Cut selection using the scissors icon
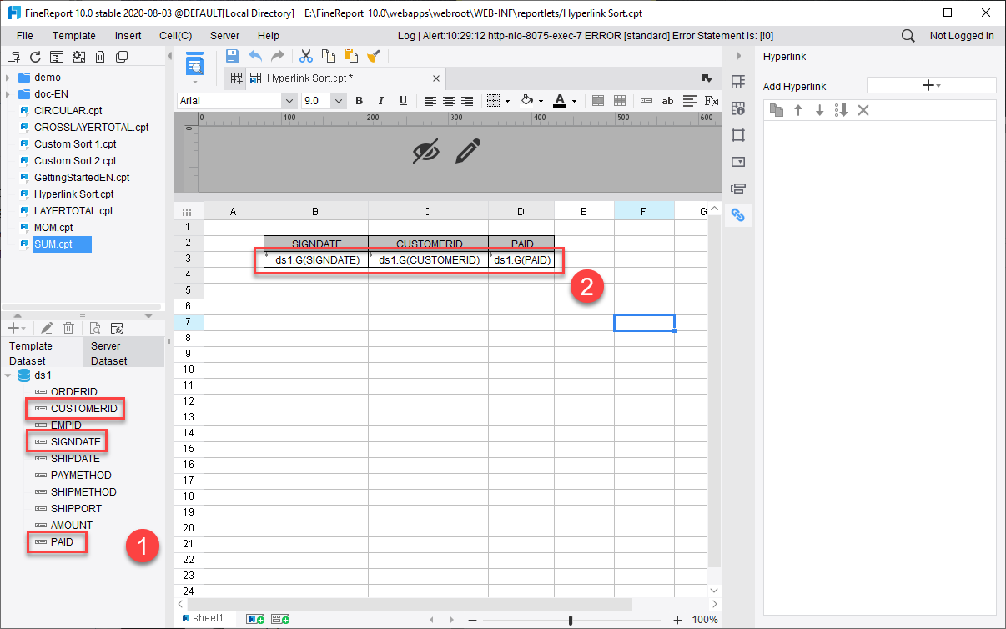This screenshot has width=1006, height=629. coord(306,56)
